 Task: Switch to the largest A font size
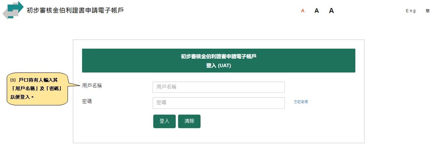[x=331, y=11]
